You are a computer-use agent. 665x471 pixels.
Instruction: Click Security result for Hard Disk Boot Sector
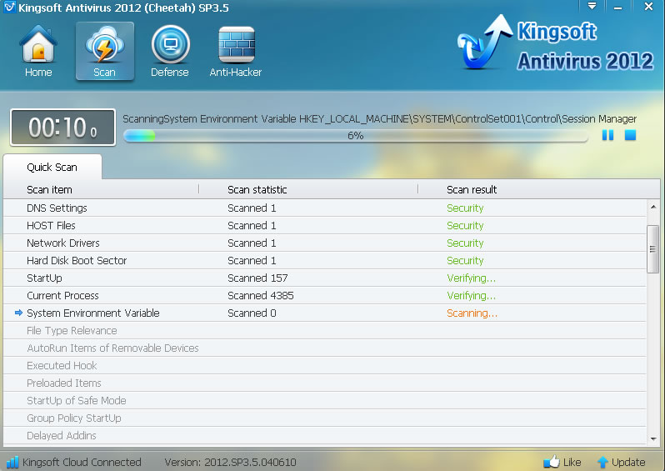(x=465, y=261)
